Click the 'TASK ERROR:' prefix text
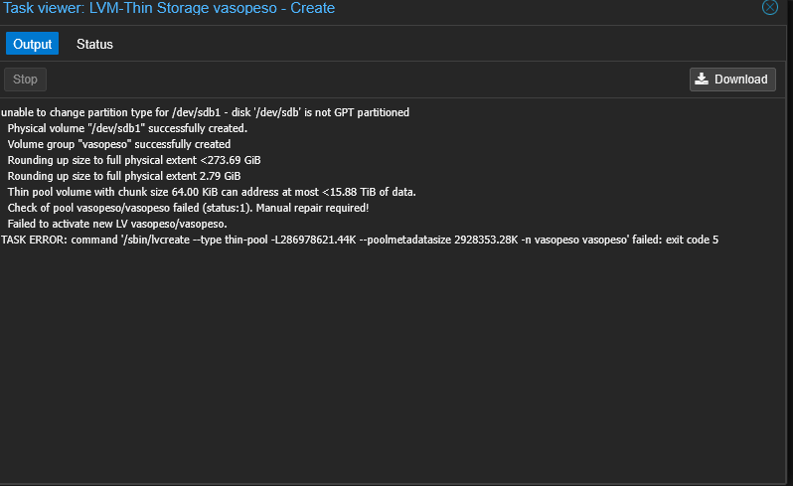This screenshot has width=793, height=486. [34, 240]
